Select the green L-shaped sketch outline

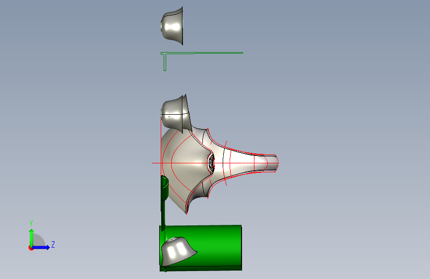(x=201, y=61)
